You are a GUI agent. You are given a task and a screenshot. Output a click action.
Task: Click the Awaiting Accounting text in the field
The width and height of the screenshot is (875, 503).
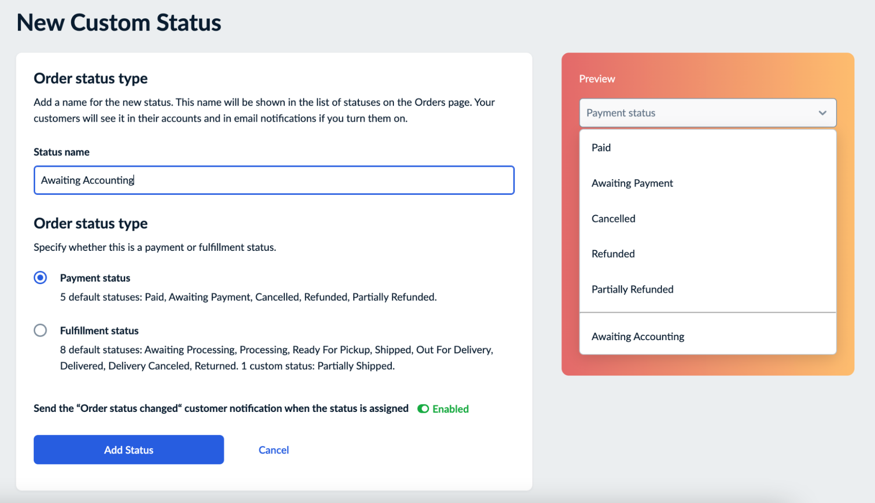point(87,180)
